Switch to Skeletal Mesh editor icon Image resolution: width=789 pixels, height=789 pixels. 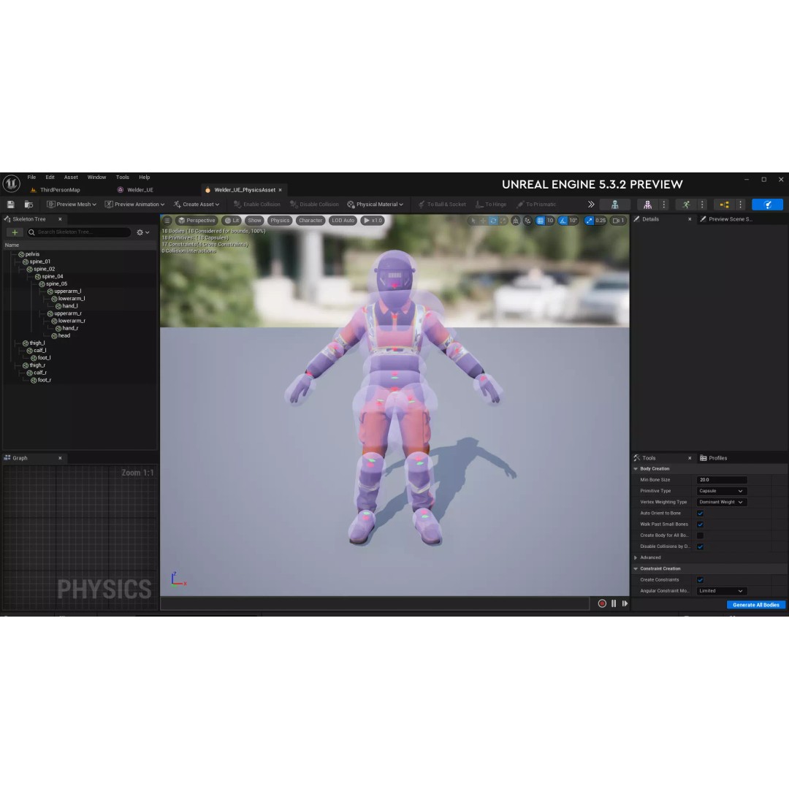point(647,205)
